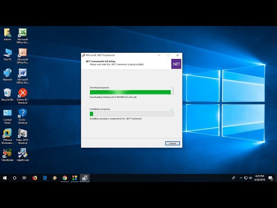Viewport: 277px width, 208px height.
Task: Click the "Installation progress:" label
Action: [x=100, y=109]
